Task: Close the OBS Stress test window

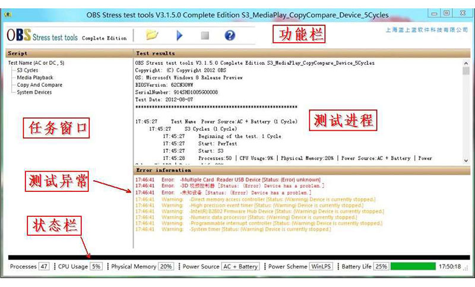Action: tap(463, 13)
